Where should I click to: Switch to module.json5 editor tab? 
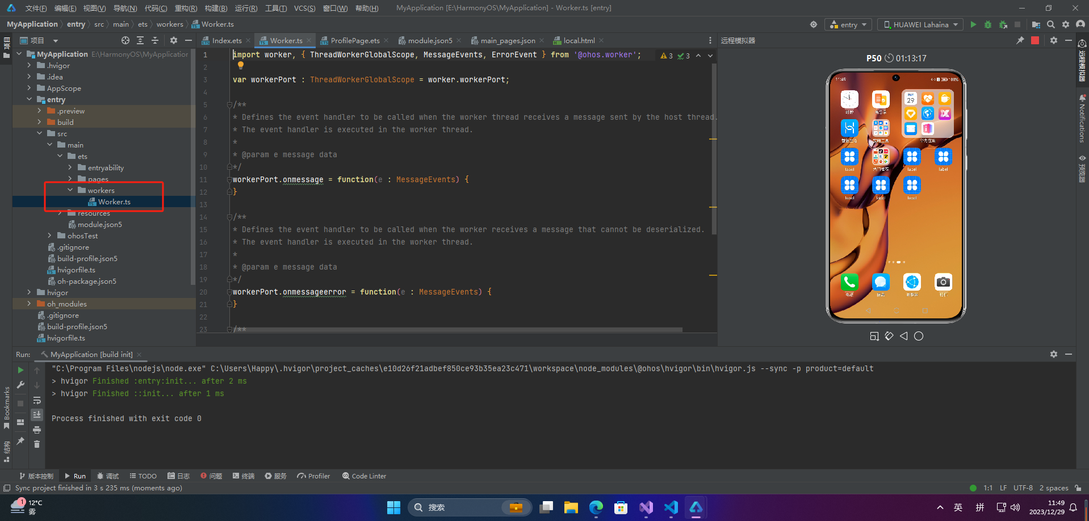pyautogui.click(x=430, y=40)
